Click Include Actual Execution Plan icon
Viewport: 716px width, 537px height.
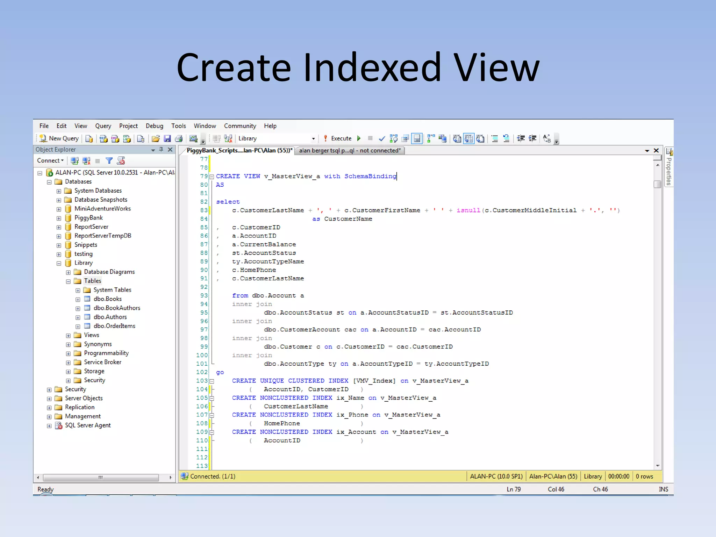click(431, 139)
